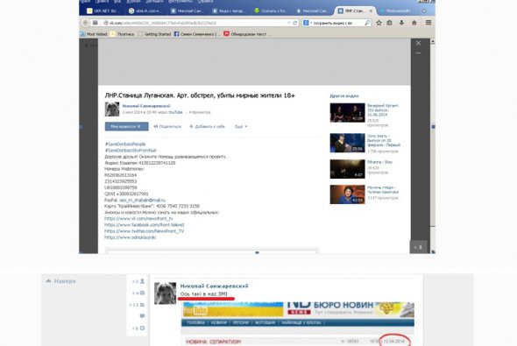Screen dimensions: 517x346
Task: Bookmark this page with the star icon
Action: click(x=379, y=23)
